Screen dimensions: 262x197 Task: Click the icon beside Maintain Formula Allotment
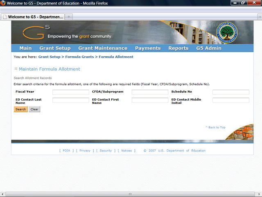pyautogui.click(x=16, y=69)
